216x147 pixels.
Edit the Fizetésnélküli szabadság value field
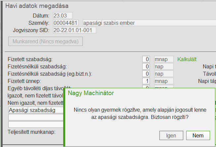[x=146, y=66]
